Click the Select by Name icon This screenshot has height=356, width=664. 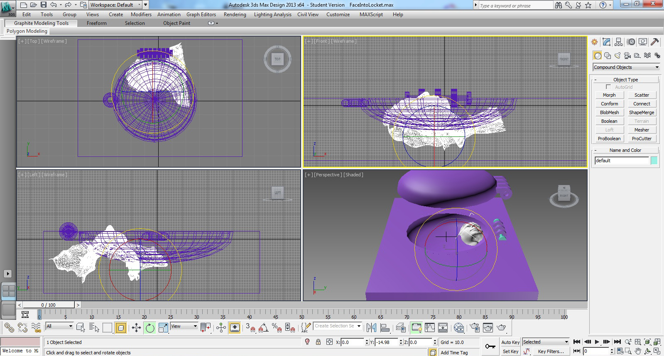(x=94, y=328)
